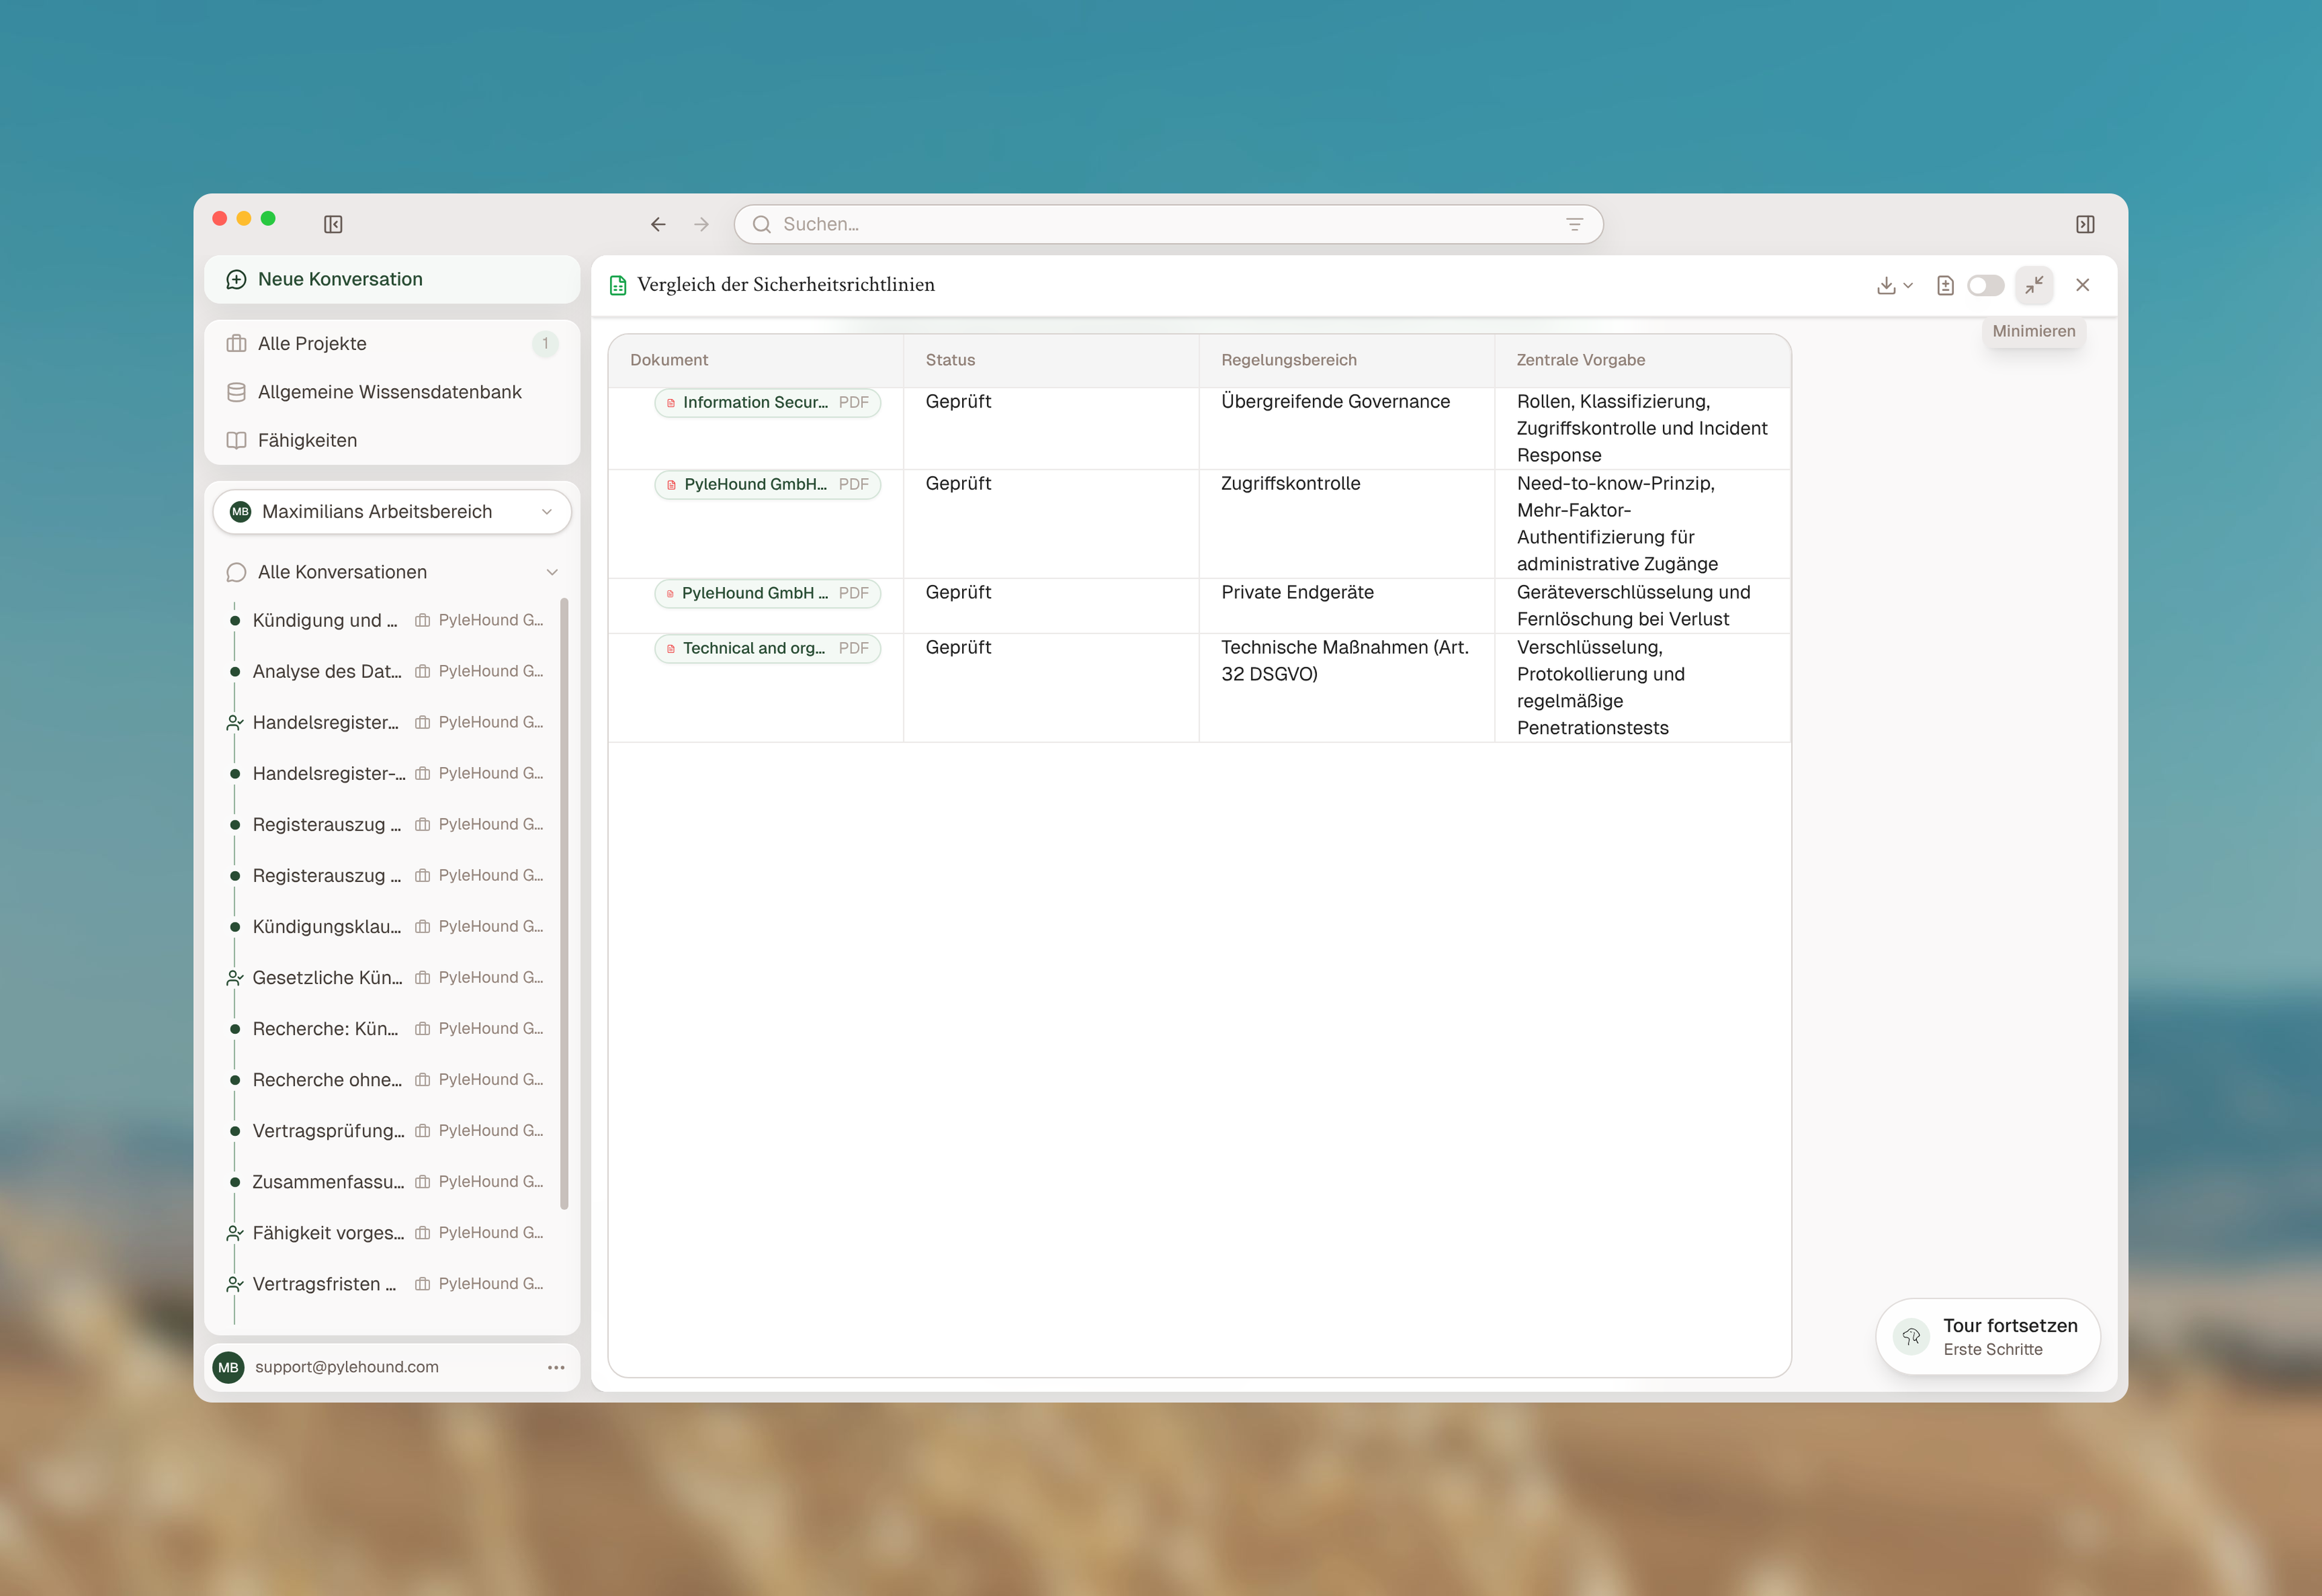Collapse the left sidebar panel icon
The image size is (2322, 1596).
333,224
